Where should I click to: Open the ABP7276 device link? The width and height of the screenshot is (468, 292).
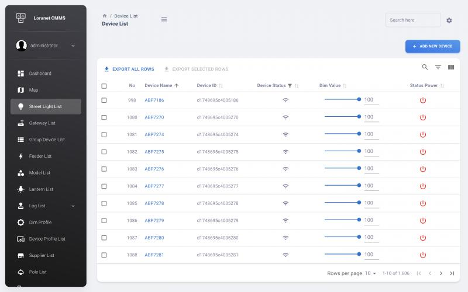[154, 169]
